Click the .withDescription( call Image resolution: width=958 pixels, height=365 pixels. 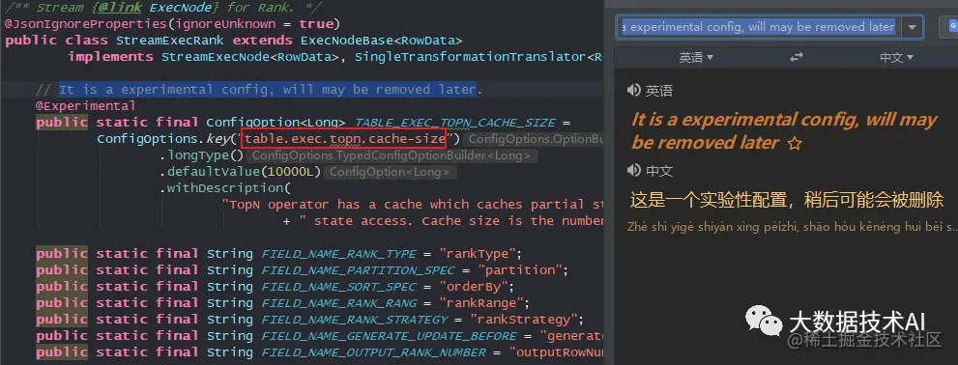[x=225, y=188]
